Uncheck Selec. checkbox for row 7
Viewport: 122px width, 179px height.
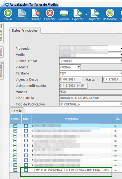[x=15, y=155]
